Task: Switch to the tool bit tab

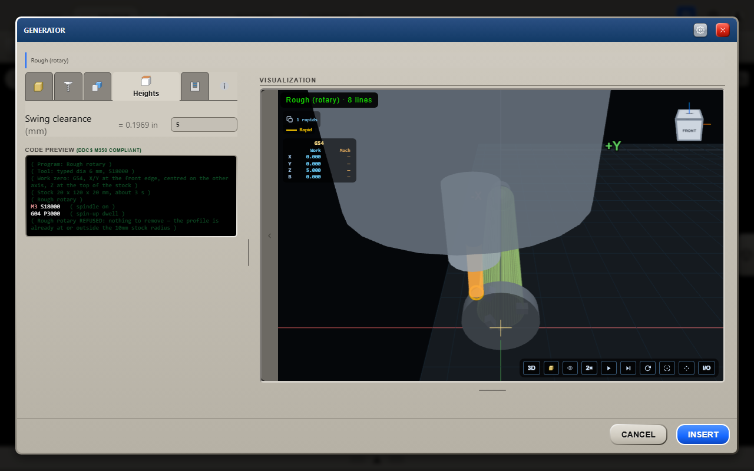Action: (x=68, y=87)
